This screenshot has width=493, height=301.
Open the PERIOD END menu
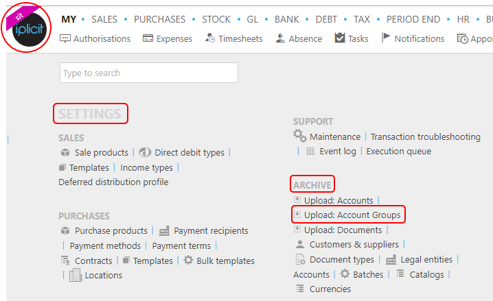tap(413, 19)
